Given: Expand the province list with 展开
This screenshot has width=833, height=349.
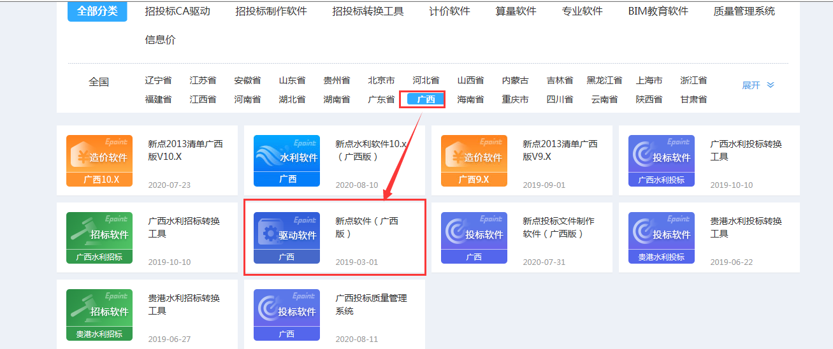Looking at the screenshot, I should click(x=758, y=85).
